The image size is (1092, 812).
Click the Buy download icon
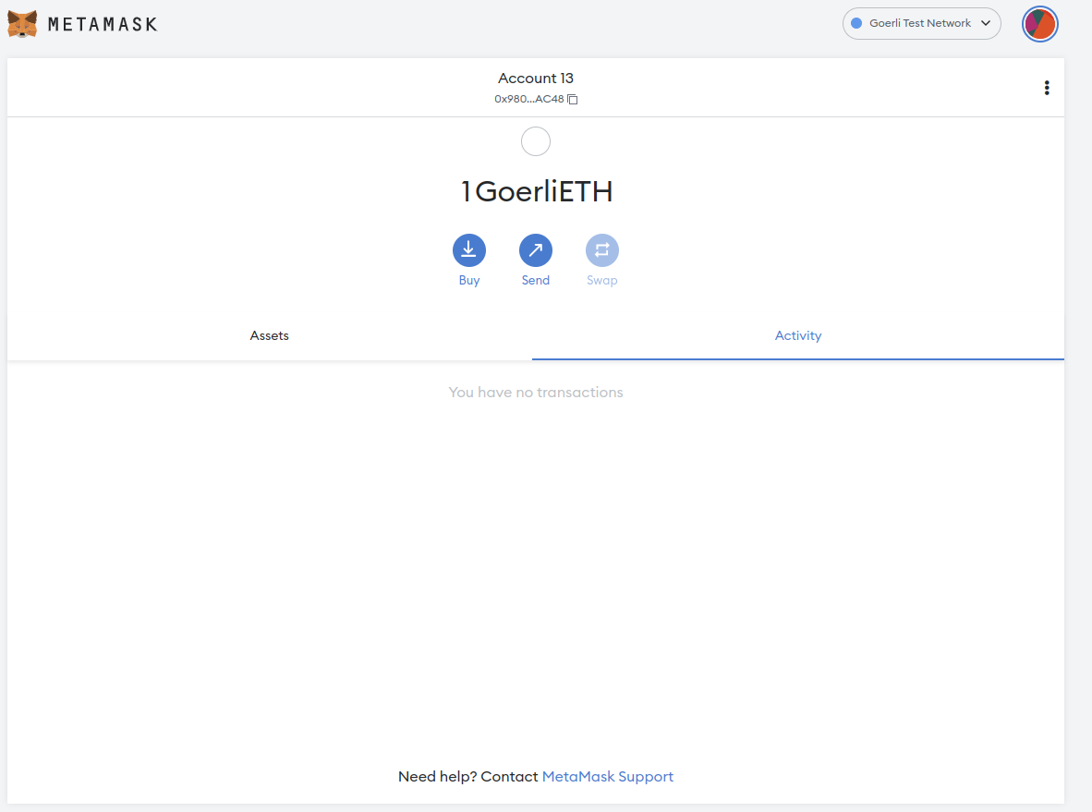[468, 250]
